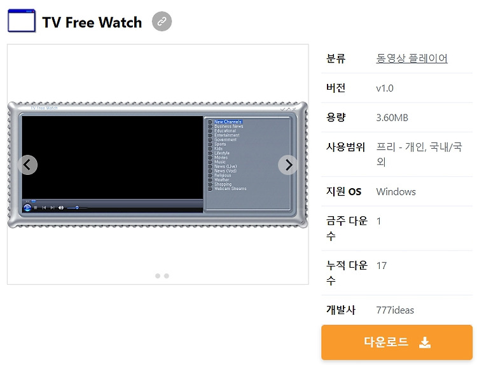Adjust the player volume slider

77,208
